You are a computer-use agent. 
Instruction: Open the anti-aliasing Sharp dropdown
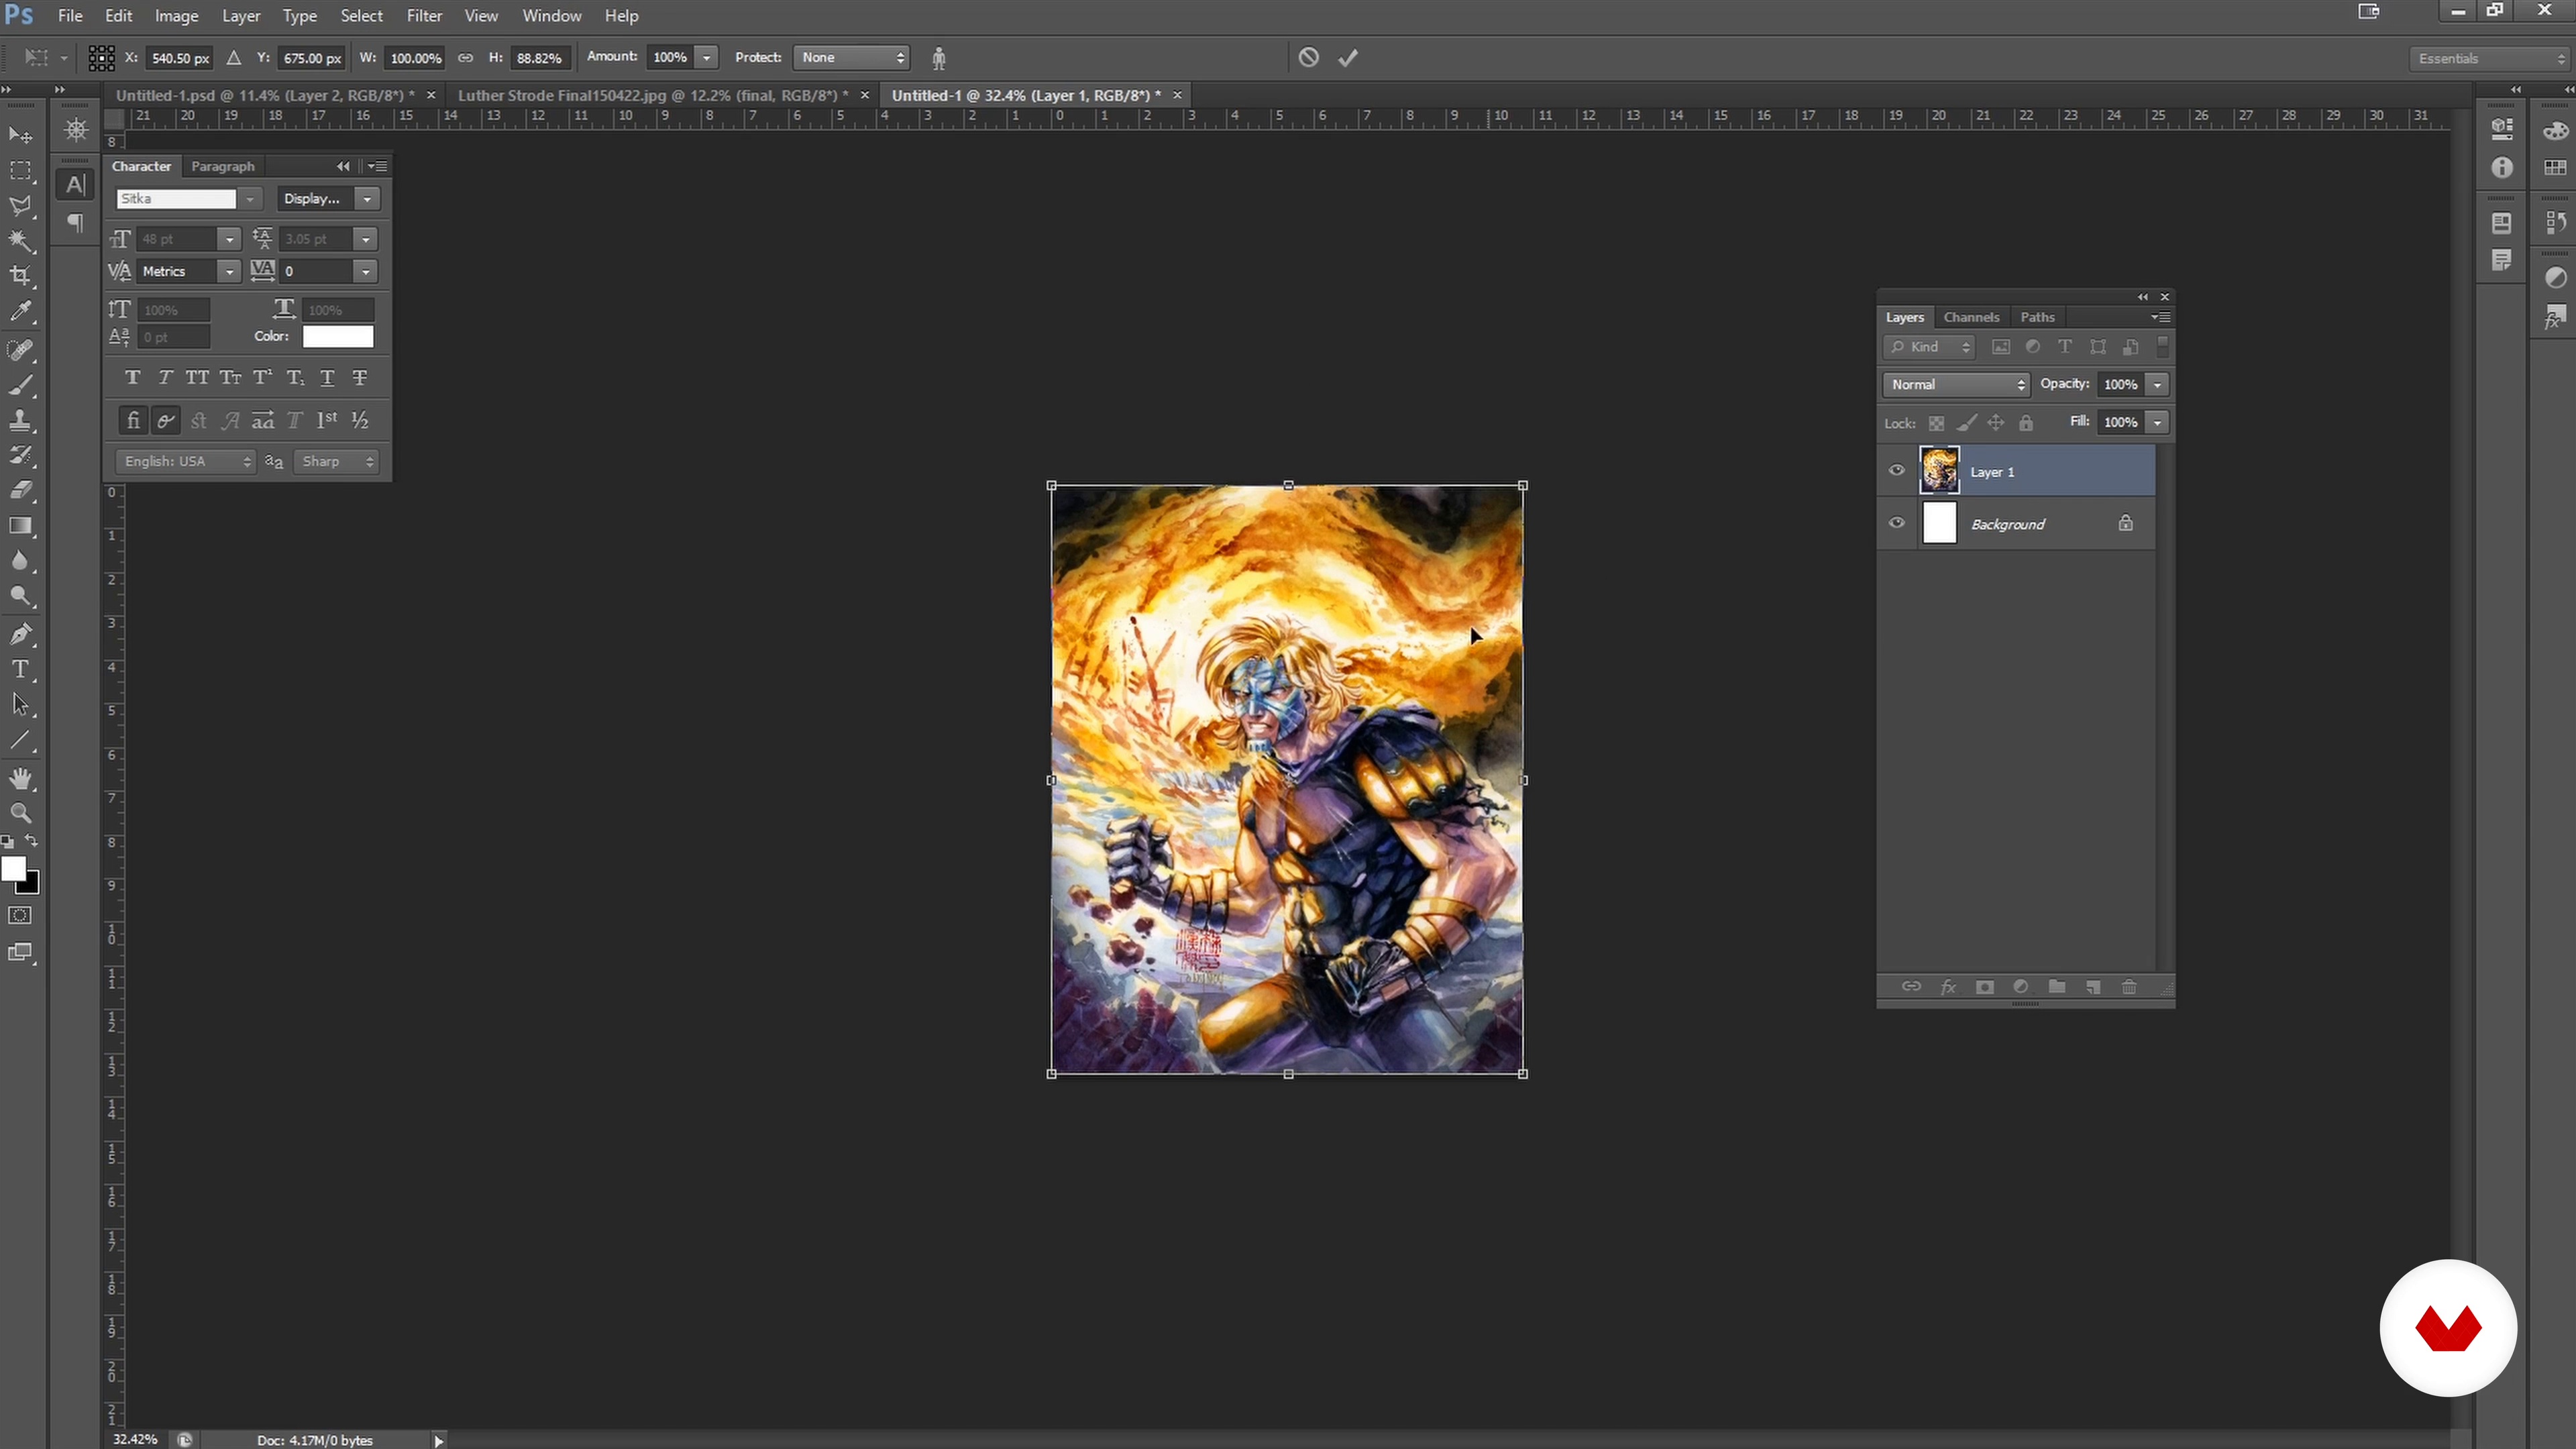336,461
